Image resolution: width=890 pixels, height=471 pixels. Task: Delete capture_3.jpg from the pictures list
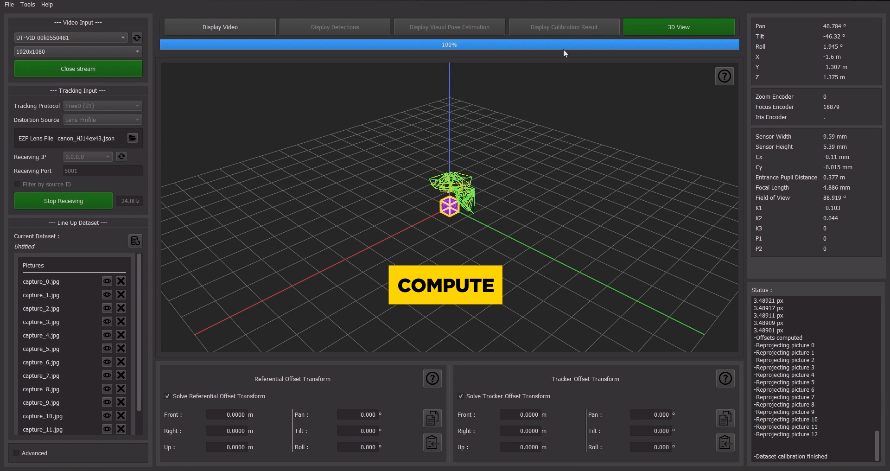click(121, 322)
